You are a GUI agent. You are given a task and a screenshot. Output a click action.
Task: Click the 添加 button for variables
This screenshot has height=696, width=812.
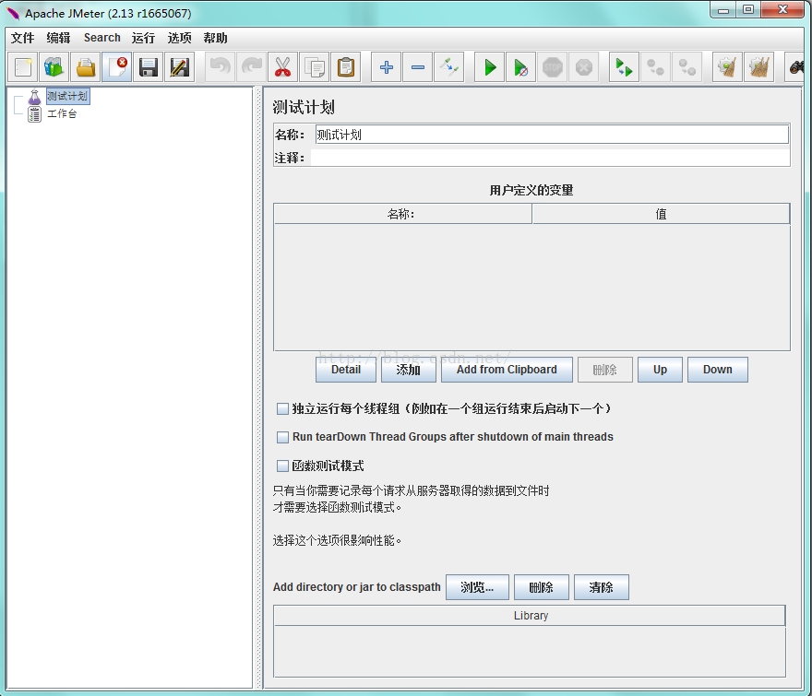[409, 370]
